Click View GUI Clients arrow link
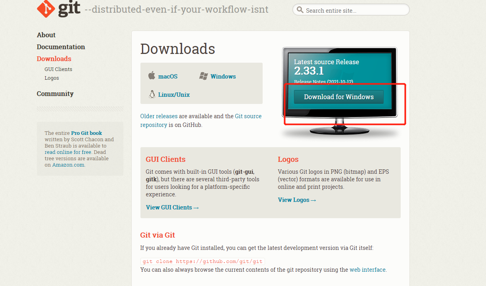This screenshot has height=286, width=486. point(173,207)
